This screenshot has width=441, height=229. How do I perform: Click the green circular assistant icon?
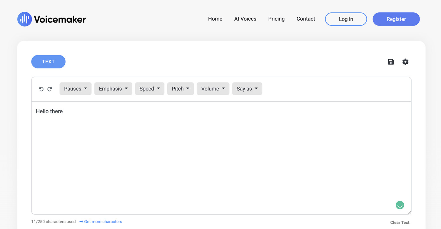[x=400, y=205]
